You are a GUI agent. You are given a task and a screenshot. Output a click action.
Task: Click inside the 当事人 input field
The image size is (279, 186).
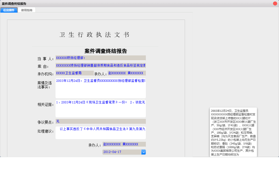click(x=100, y=57)
